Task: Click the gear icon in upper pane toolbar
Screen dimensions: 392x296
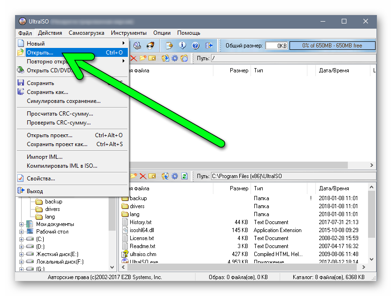Action: point(174,58)
